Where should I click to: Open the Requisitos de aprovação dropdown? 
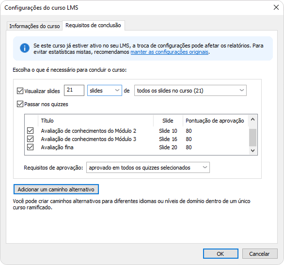pyautogui.click(x=148, y=168)
